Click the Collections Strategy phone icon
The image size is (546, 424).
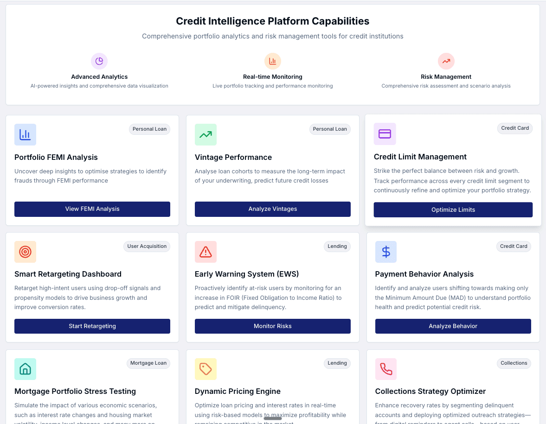(x=386, y=369)
